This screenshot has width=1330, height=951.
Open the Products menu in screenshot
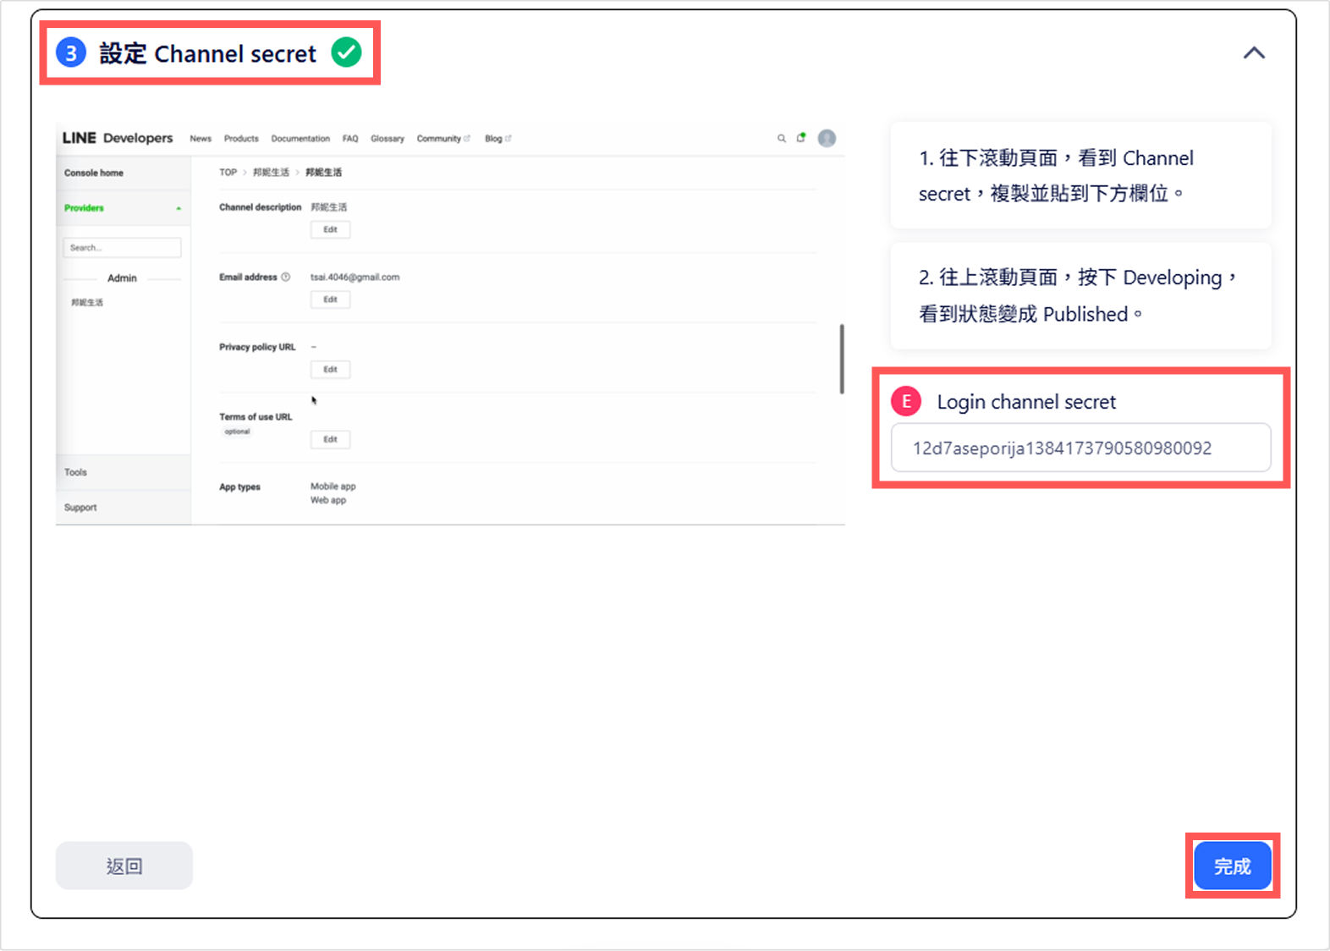tap(241, 139)
